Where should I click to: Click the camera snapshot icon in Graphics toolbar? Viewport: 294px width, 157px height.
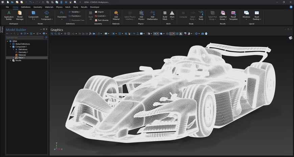[202, 34]
